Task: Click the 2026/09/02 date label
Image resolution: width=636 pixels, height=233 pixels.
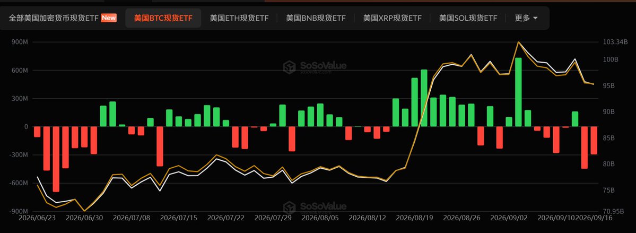Action: click(x=509, y=218)
